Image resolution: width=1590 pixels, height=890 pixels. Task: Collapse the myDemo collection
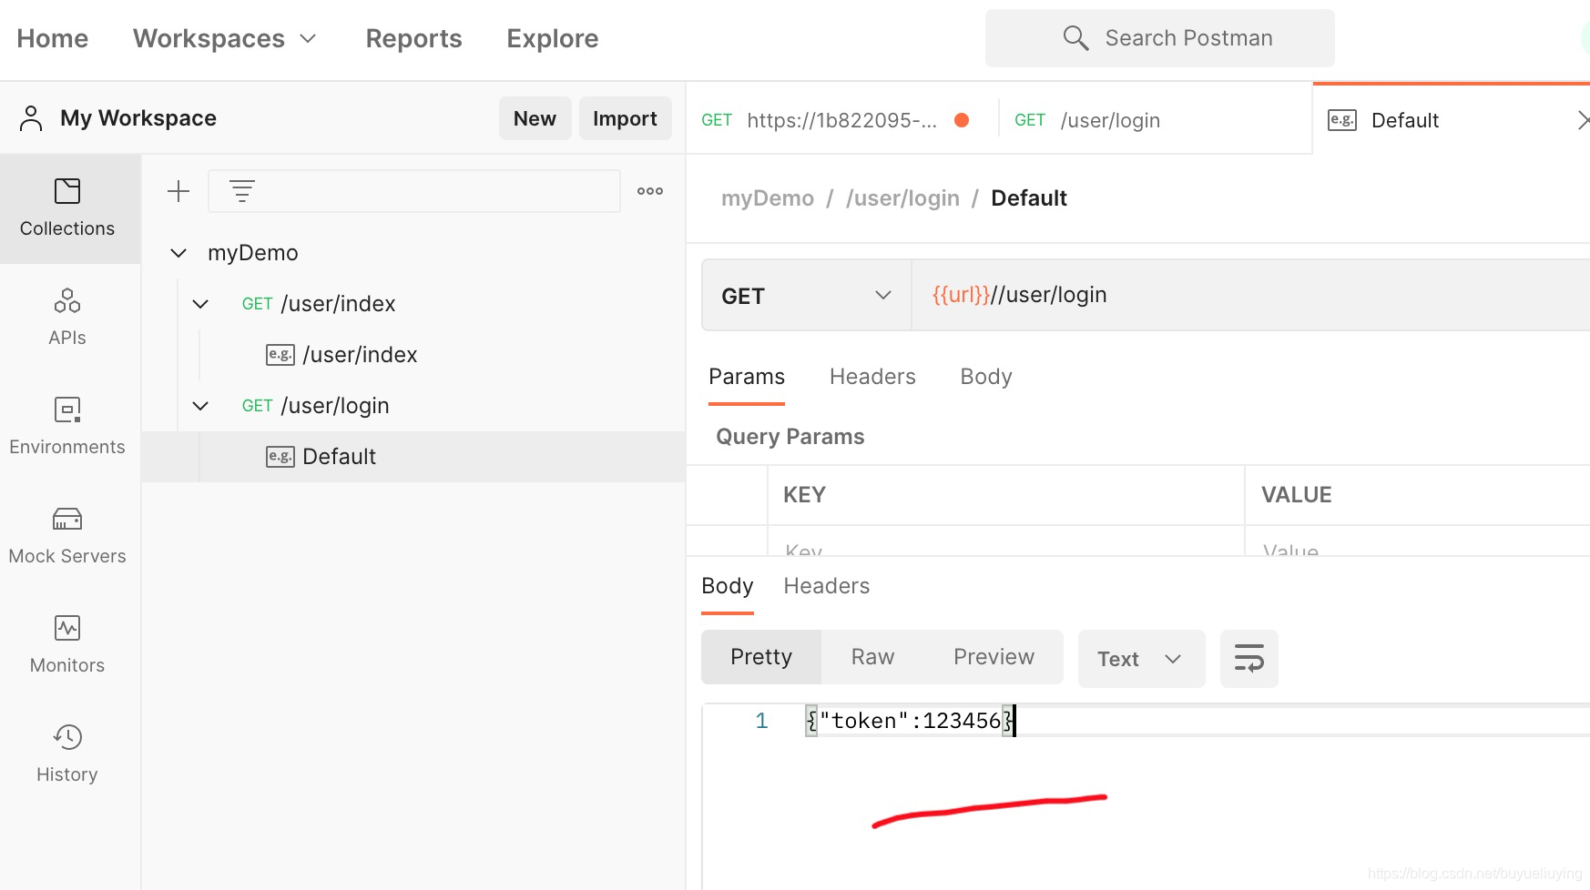tap(178, 253)
